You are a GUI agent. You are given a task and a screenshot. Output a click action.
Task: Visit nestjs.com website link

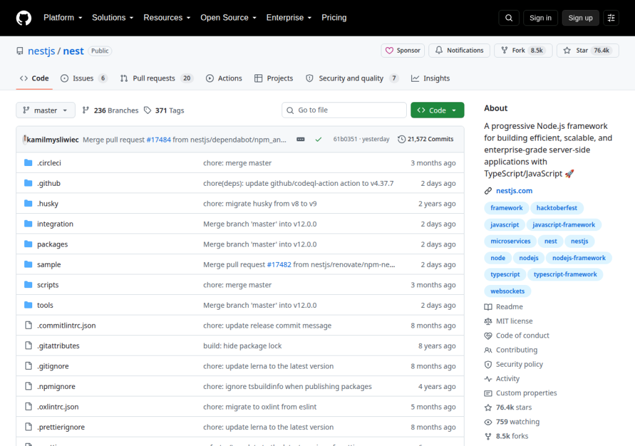tap(514, 191)
